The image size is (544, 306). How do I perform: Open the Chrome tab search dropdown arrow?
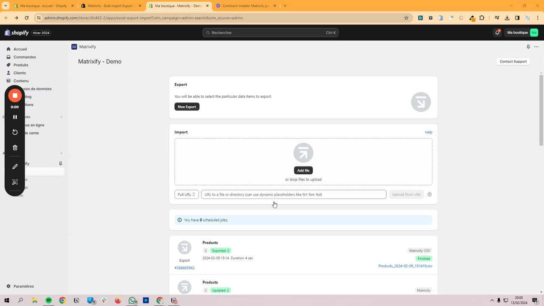[6, 6]
